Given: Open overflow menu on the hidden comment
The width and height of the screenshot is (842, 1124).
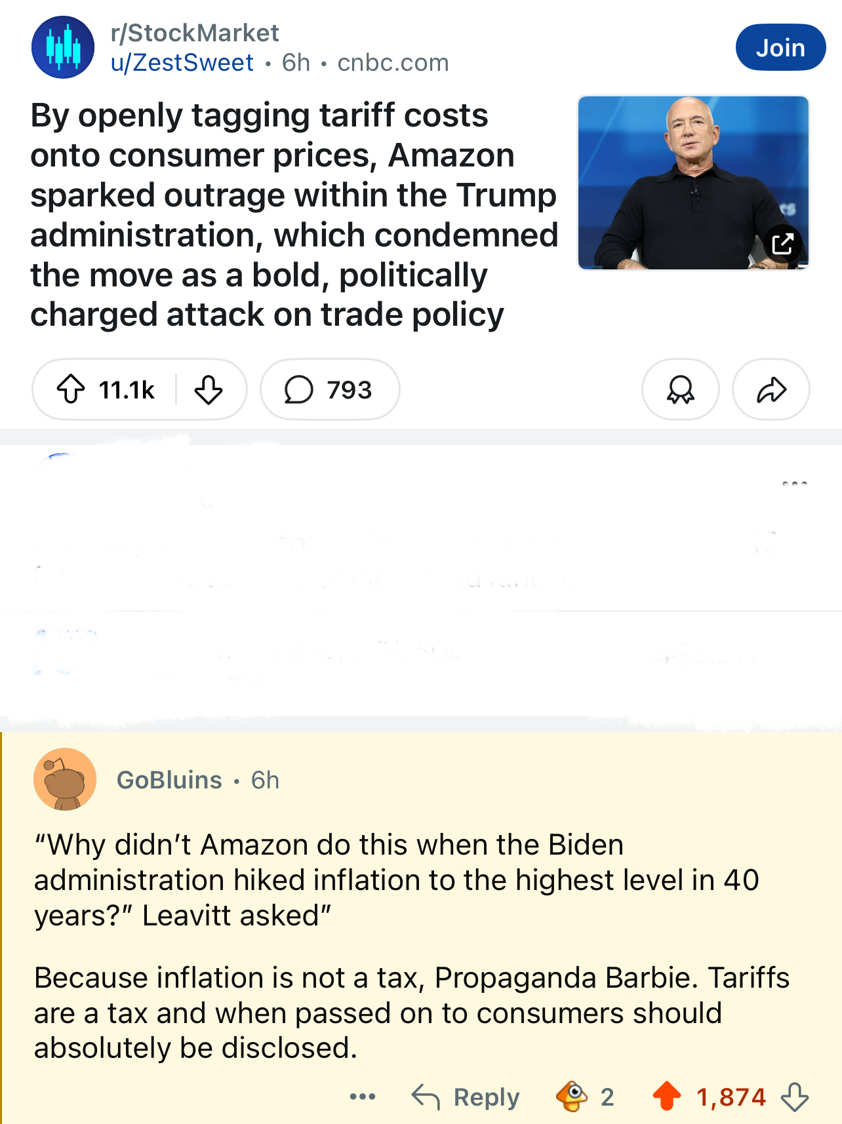Looking at the screenshot, I should coord(794,484).
